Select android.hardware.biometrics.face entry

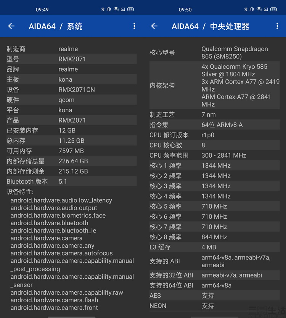(x=58, y=215)
